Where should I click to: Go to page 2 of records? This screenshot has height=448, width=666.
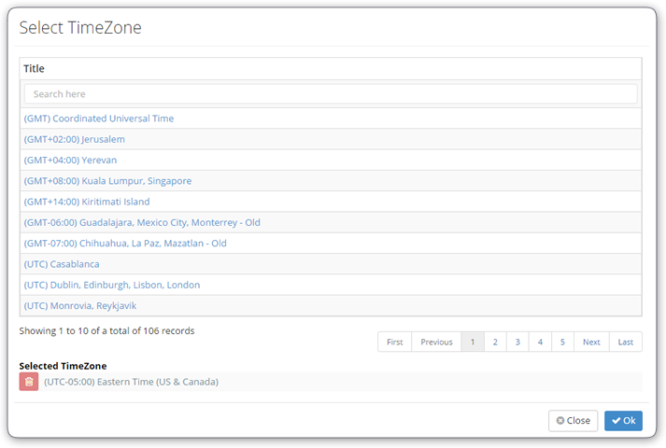495,342
